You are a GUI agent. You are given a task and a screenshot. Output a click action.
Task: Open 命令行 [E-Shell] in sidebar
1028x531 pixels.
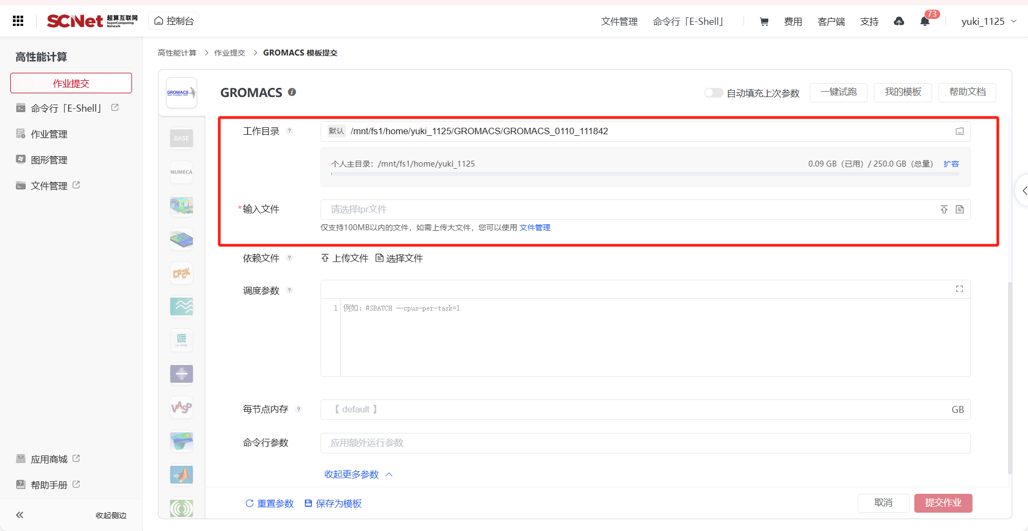point(67,108)
